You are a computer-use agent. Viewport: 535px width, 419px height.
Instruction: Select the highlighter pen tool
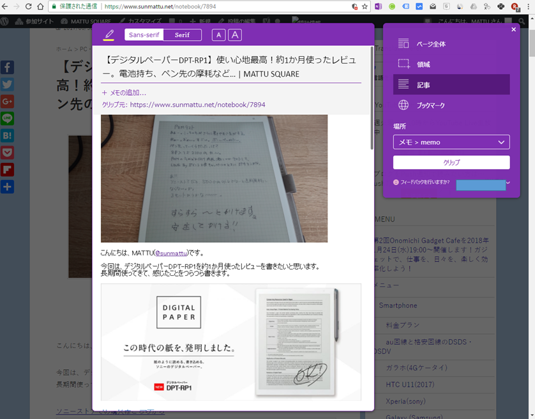pyautogui.click(x=109, y=34)
